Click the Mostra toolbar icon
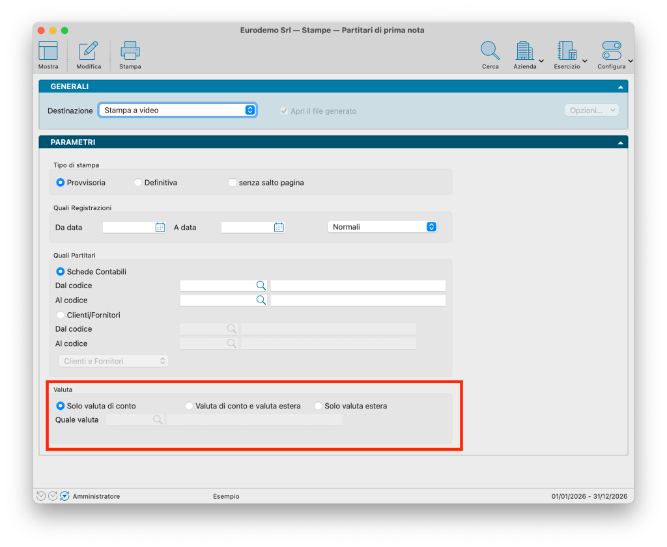 click(48, 51)
